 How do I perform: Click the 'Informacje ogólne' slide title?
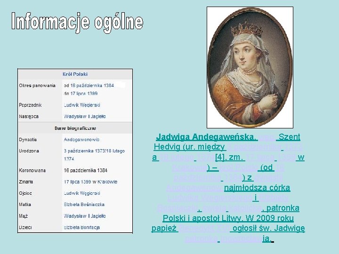(77, 22)
